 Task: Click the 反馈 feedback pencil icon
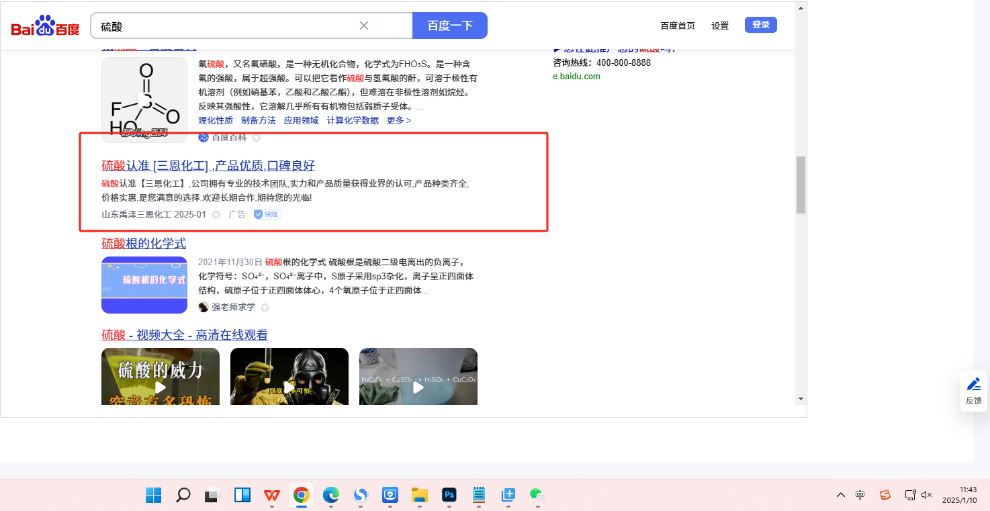pyautogui.click(x=973, y=385)
